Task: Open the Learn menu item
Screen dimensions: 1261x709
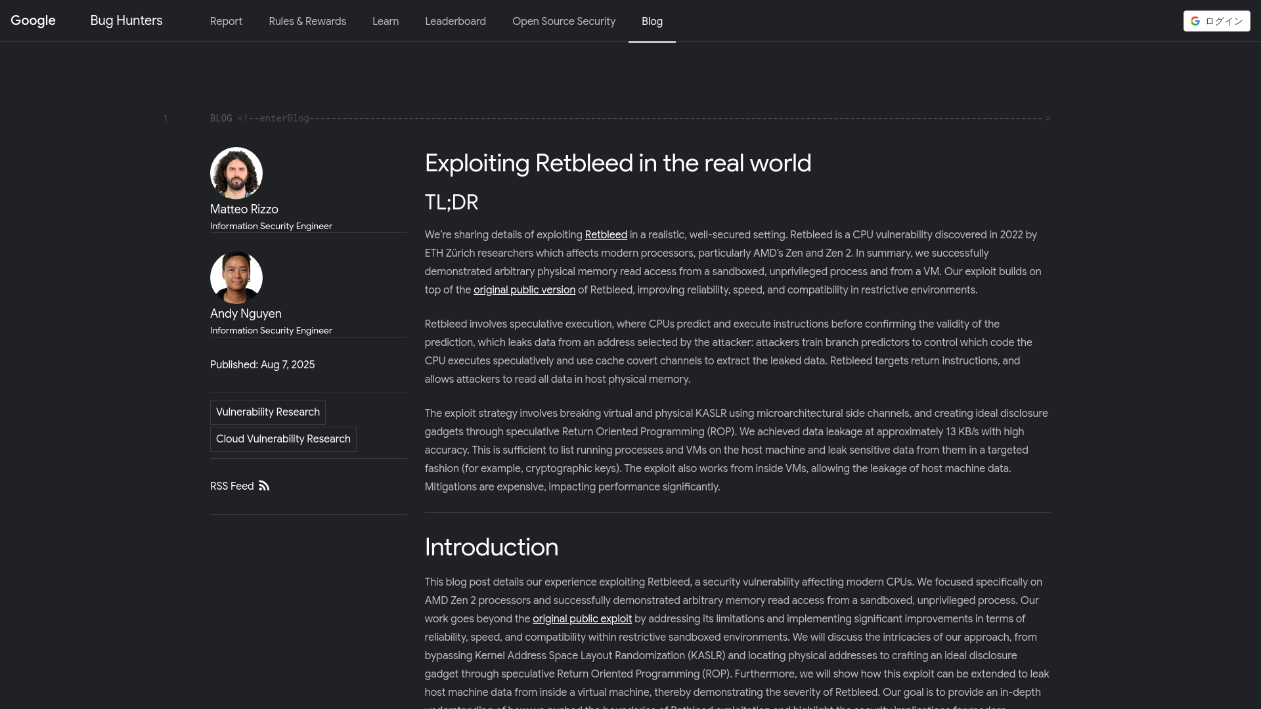Action: pos(386,21)
